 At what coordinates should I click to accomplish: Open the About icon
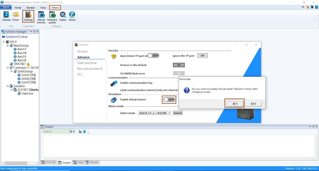click(72, 16)
